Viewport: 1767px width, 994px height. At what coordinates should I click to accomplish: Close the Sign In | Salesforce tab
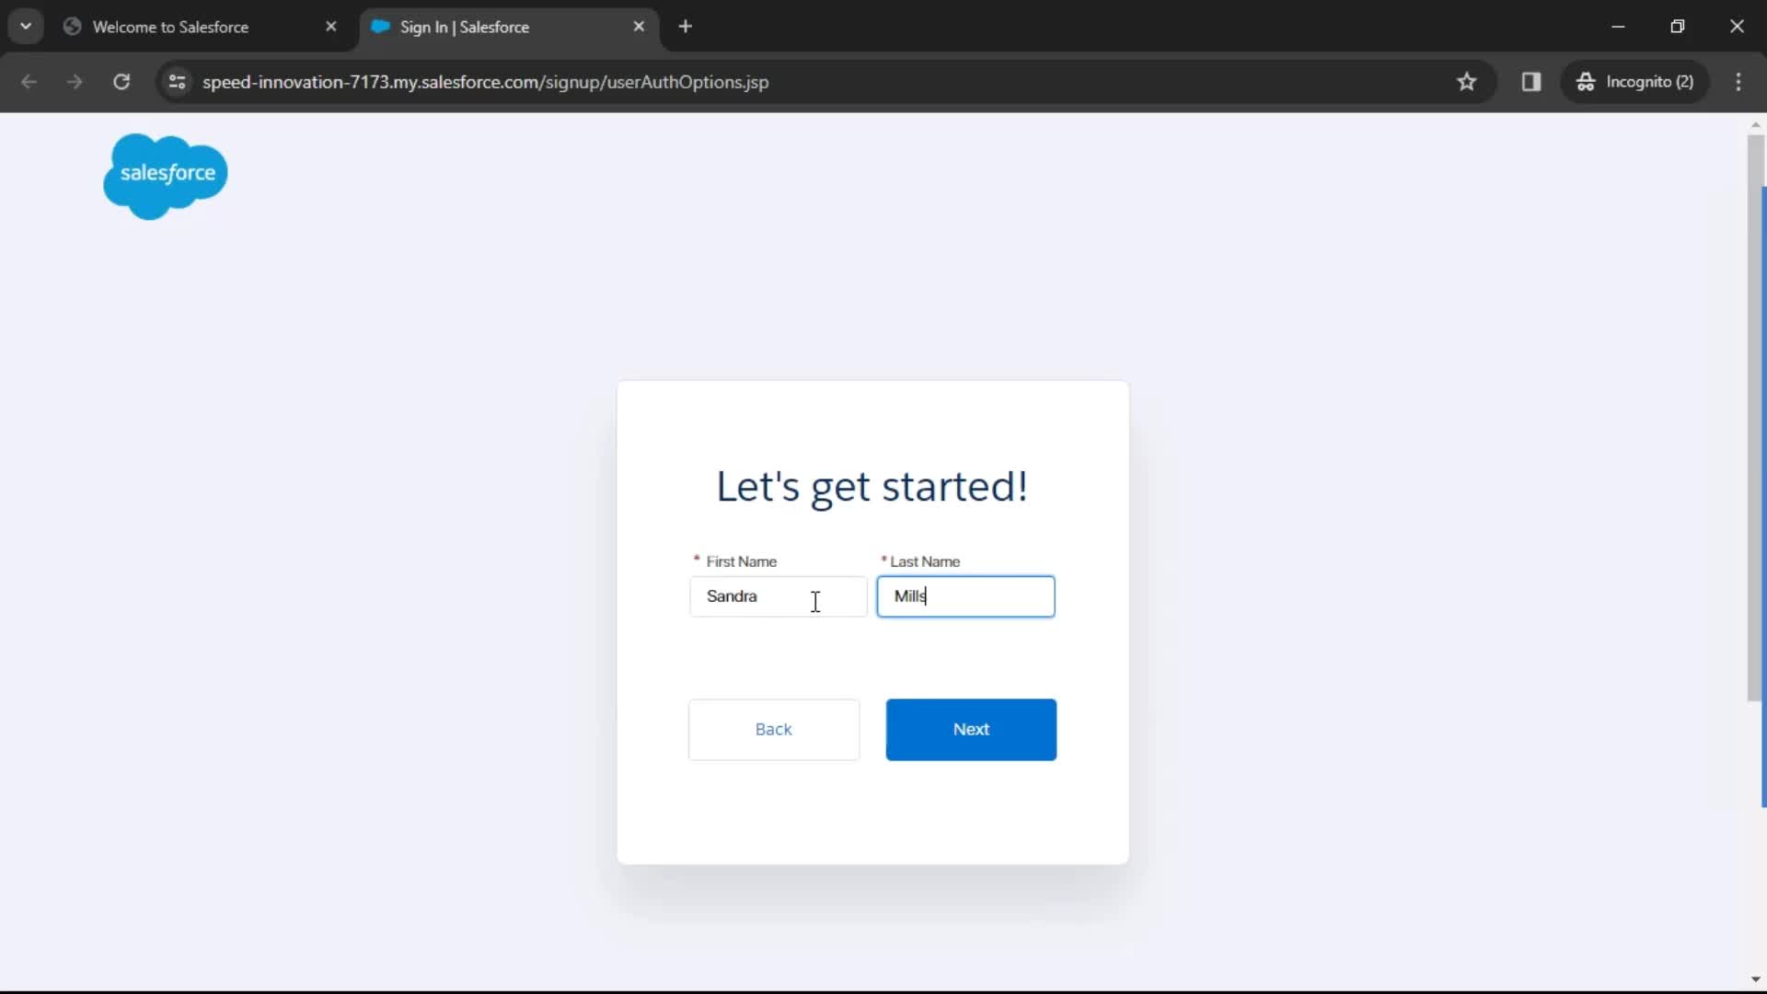639,27
